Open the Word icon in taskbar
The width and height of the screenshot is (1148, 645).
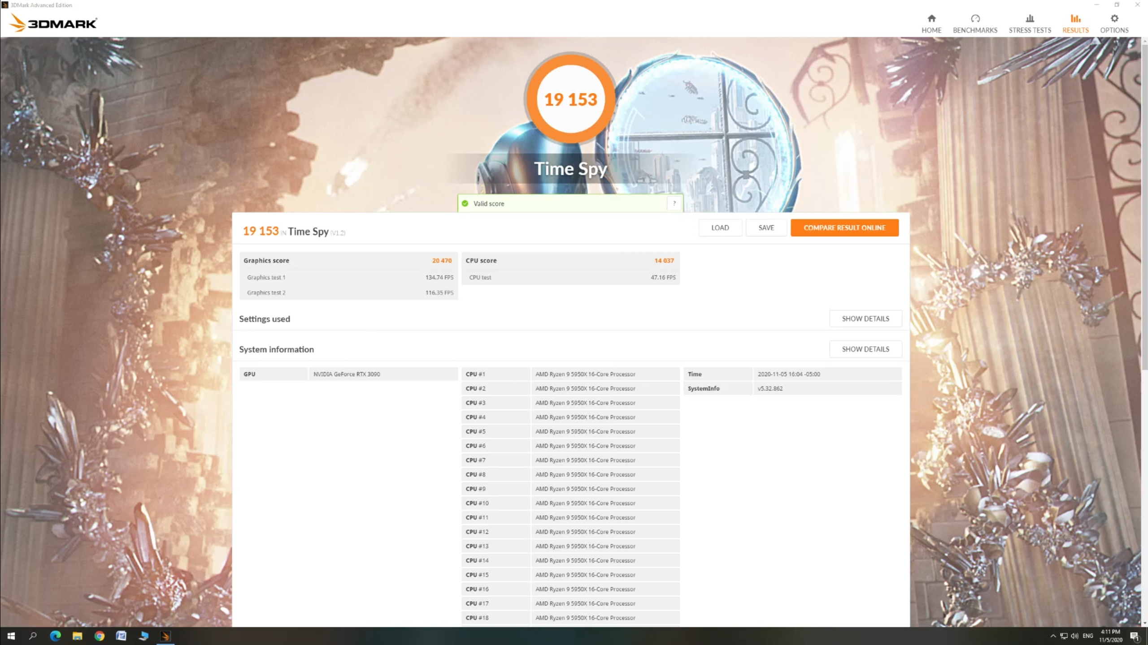coord(121,636)
